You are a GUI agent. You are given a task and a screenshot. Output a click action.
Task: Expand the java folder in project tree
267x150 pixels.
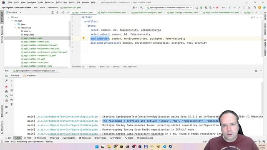15,24
